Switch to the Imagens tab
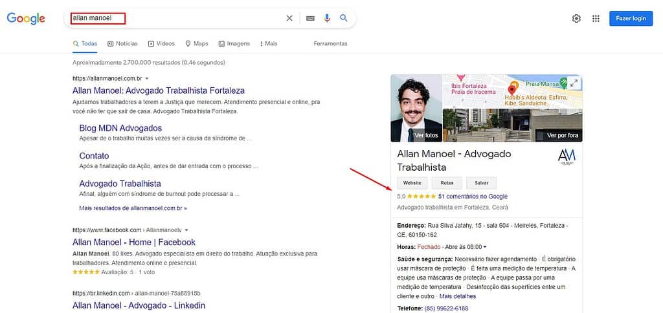 click(x=234, y=43)
